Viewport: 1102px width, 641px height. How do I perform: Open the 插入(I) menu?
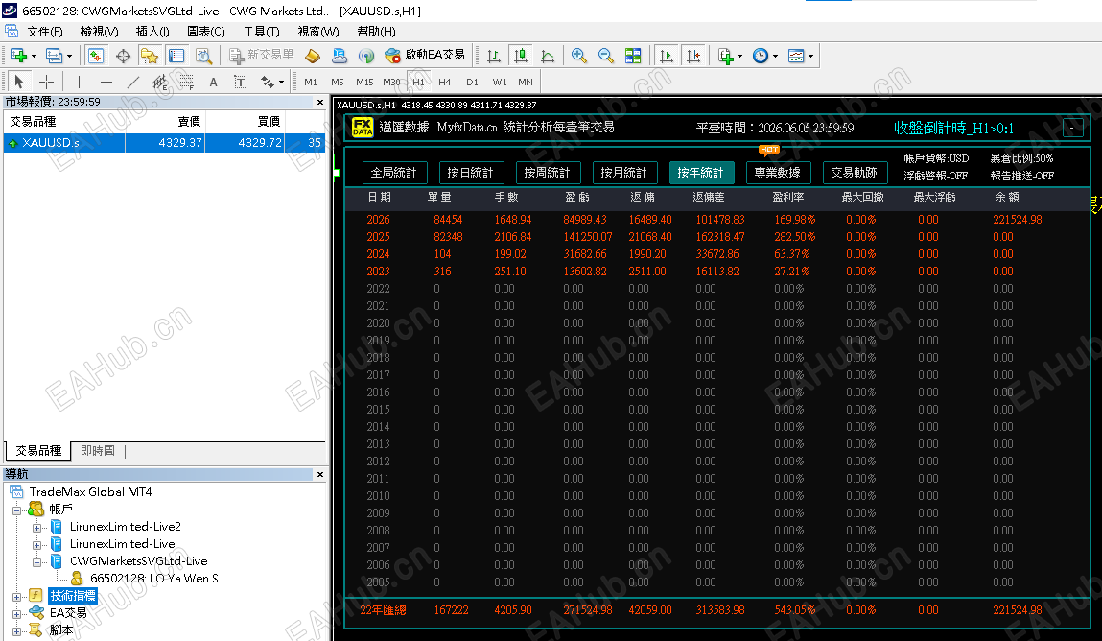(x=152, y=32)
